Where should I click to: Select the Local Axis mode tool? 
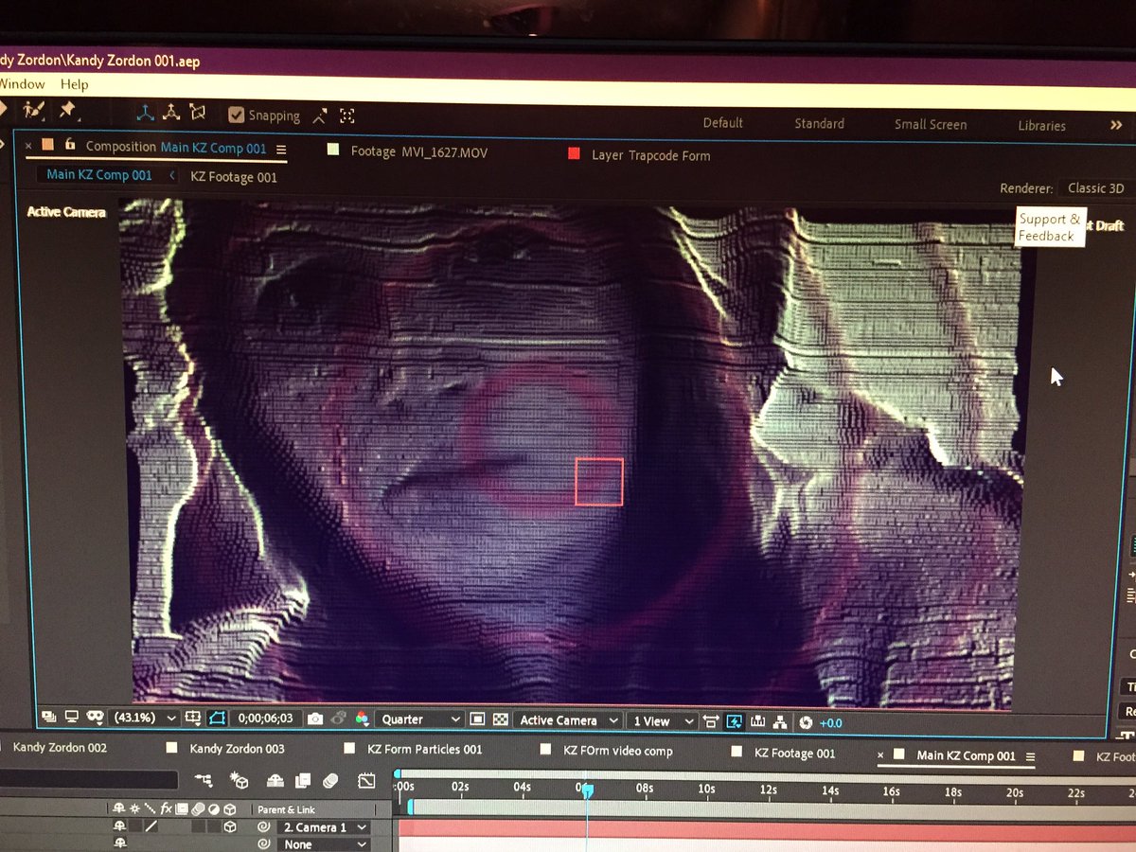pos(144,115)
